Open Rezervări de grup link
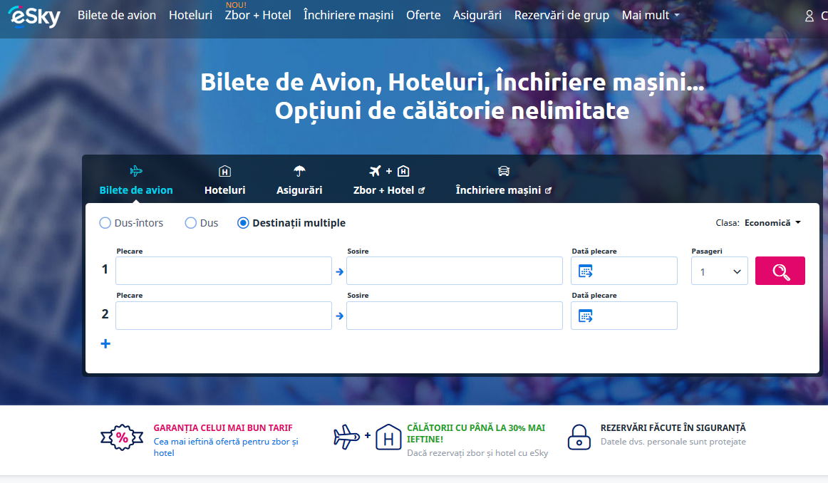The height and width of the screenshot is (483, 828). point(562,15)
